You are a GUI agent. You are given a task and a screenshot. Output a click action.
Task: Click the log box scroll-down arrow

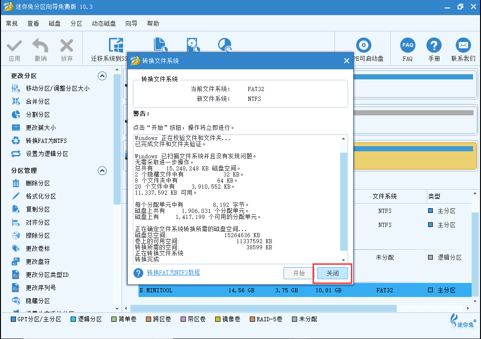click(x=343, y=260)
